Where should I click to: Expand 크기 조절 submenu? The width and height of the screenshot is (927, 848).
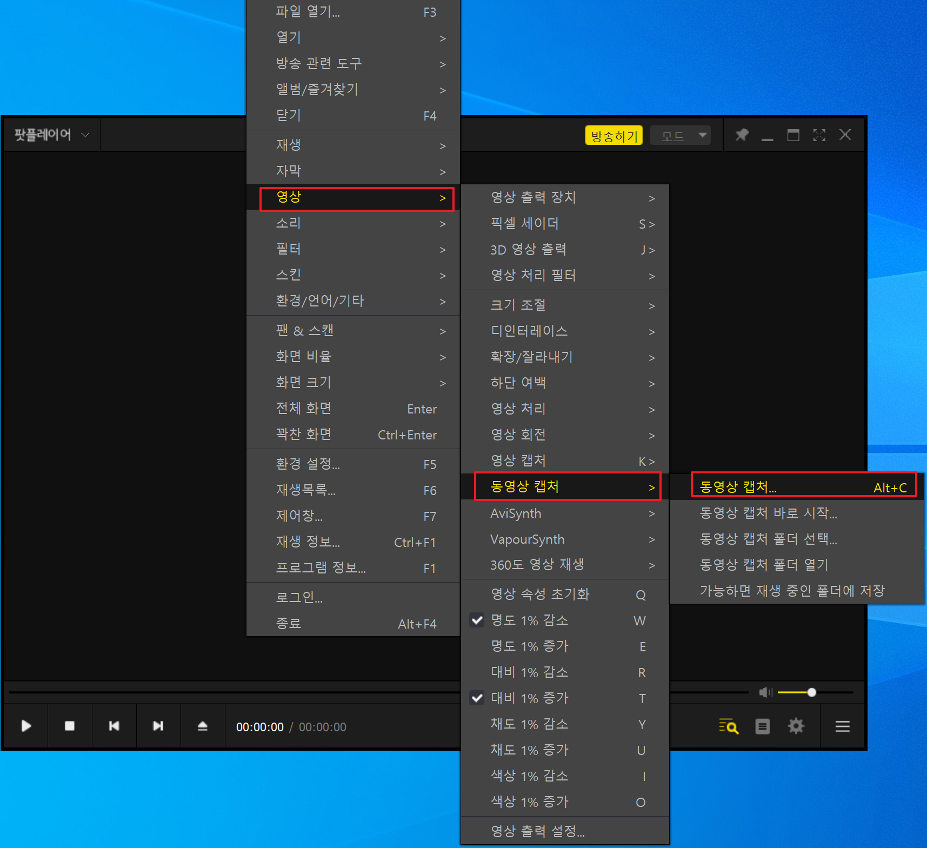(x=565, y=305)
